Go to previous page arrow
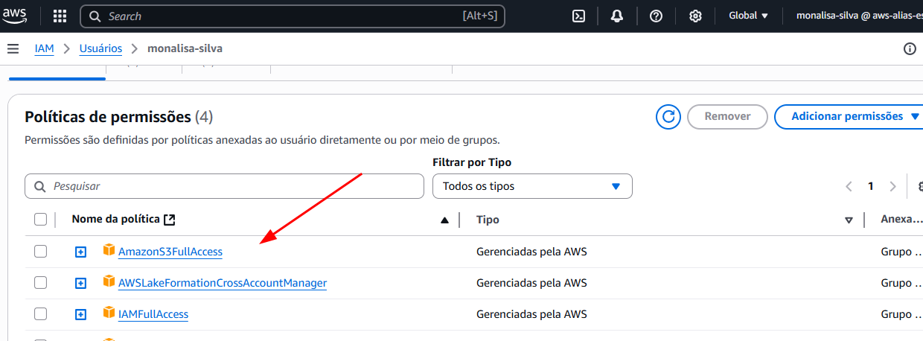The image size is (923, 341). tap(849, 186)
